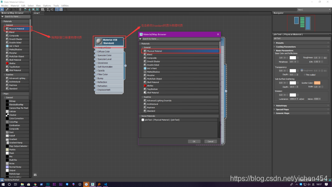The height and width of the screenshot is (187, 332).
Task: Click the Move Children toolbar icon
Action: point(25,9)
